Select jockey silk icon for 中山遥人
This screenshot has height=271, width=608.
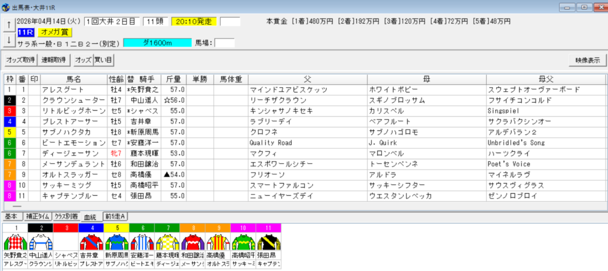pos(40,242)
